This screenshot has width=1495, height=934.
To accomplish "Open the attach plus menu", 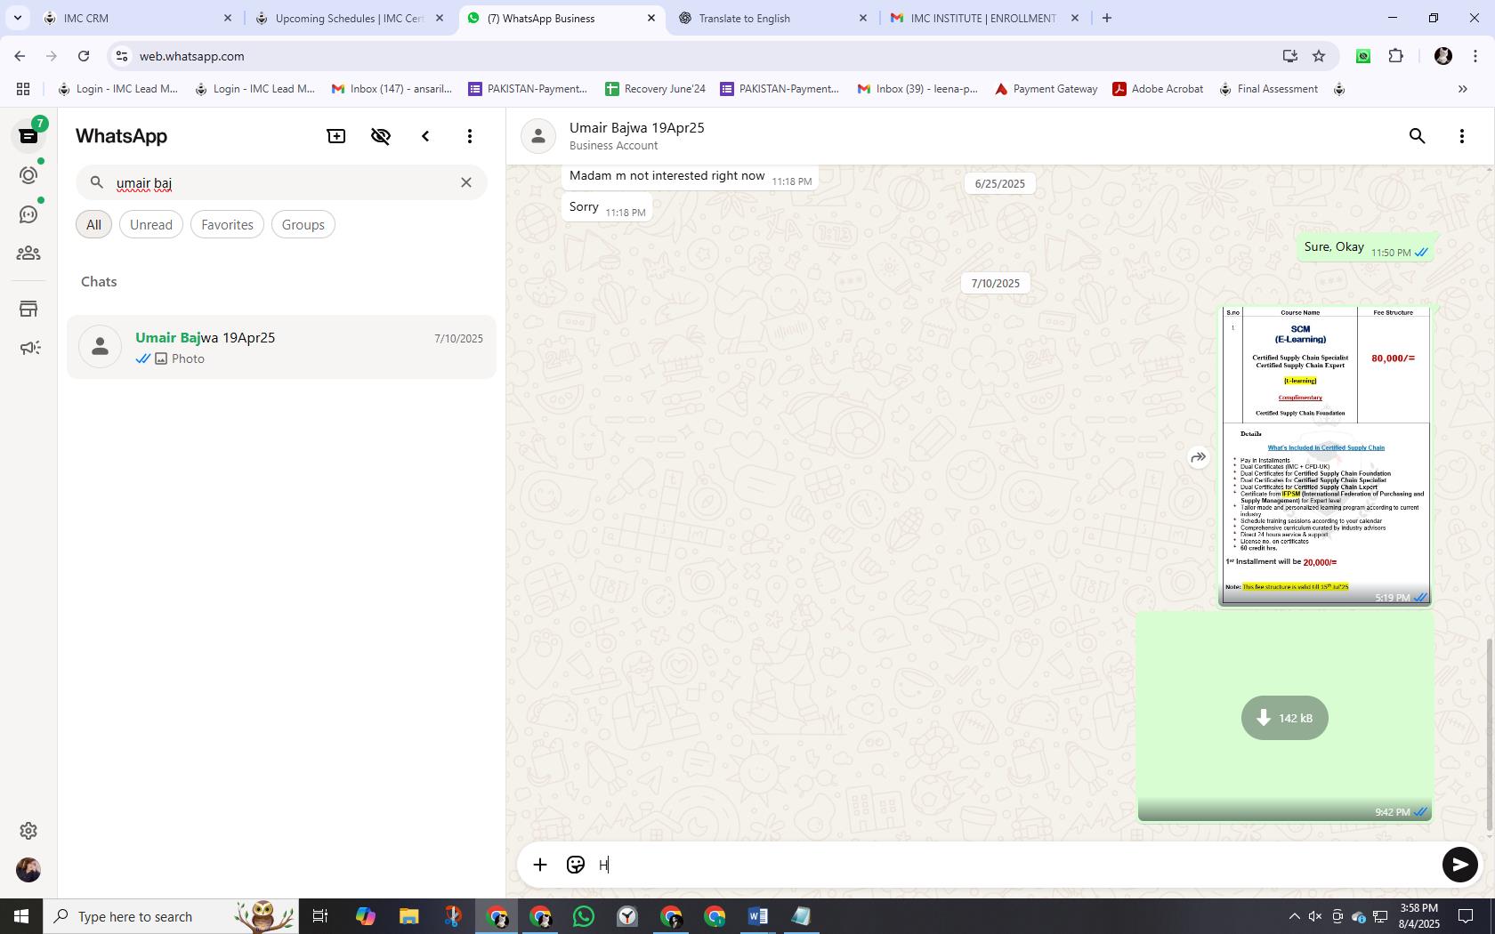I will [540, 865].
